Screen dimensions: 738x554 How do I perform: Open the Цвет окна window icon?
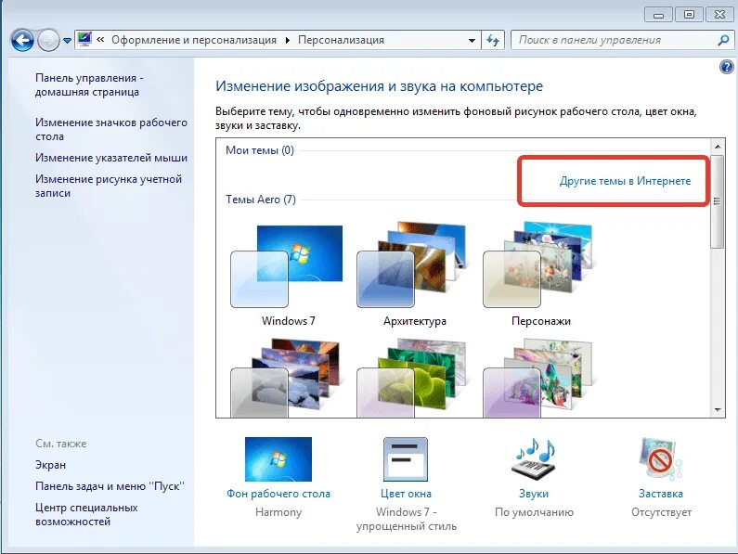click(x=406, y=459)
